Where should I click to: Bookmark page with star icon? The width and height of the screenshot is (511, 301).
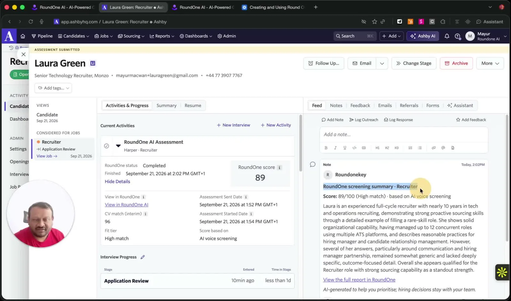click(x=374, y=22)
